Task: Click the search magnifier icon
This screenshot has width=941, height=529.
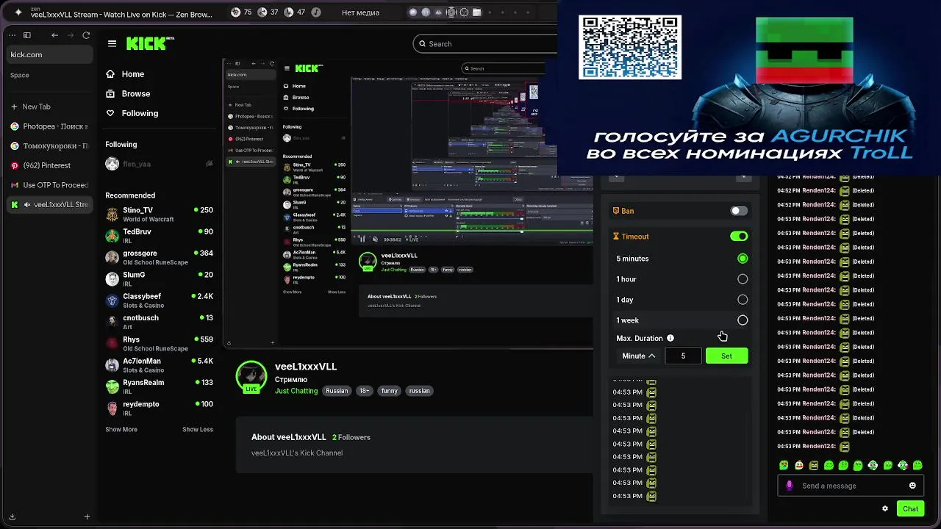Action: [x=422, y=44]
